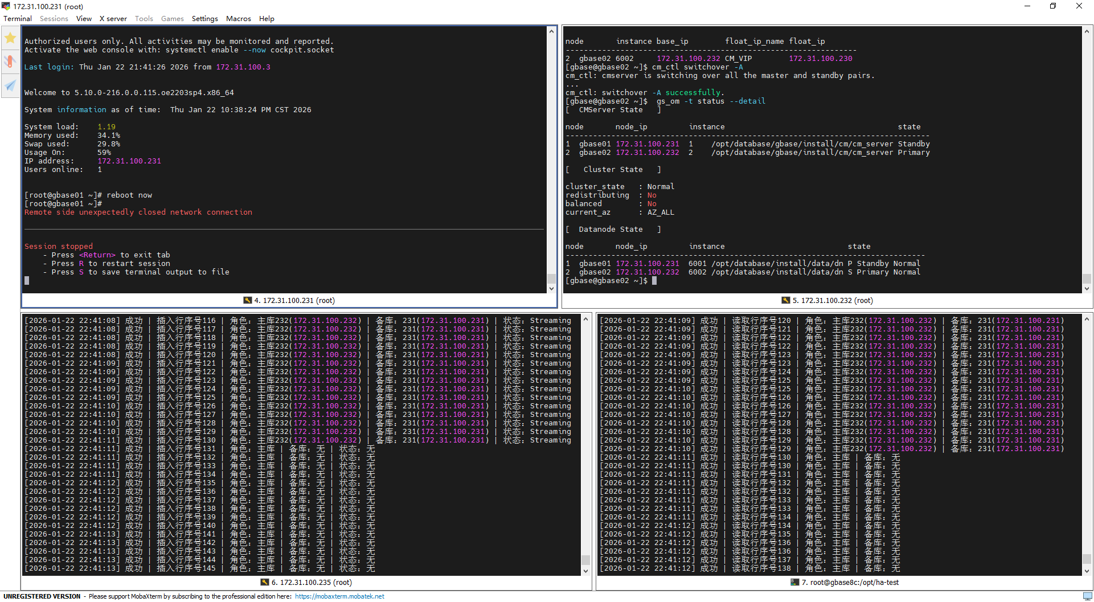
Task: Open the View menu
Action: [84, 19]
